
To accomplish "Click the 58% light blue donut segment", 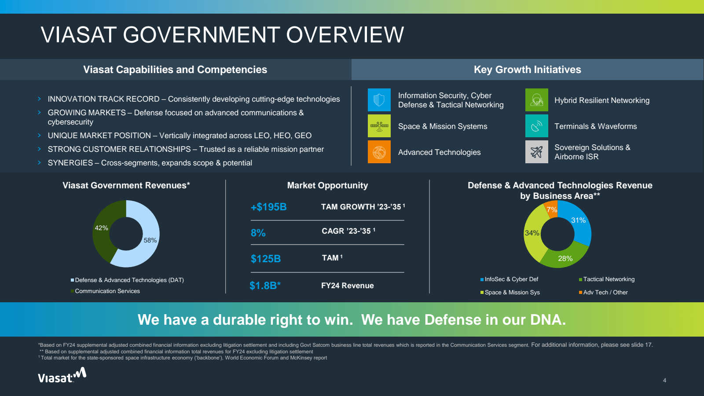I will pyautogui.click(x=151, y=240).
